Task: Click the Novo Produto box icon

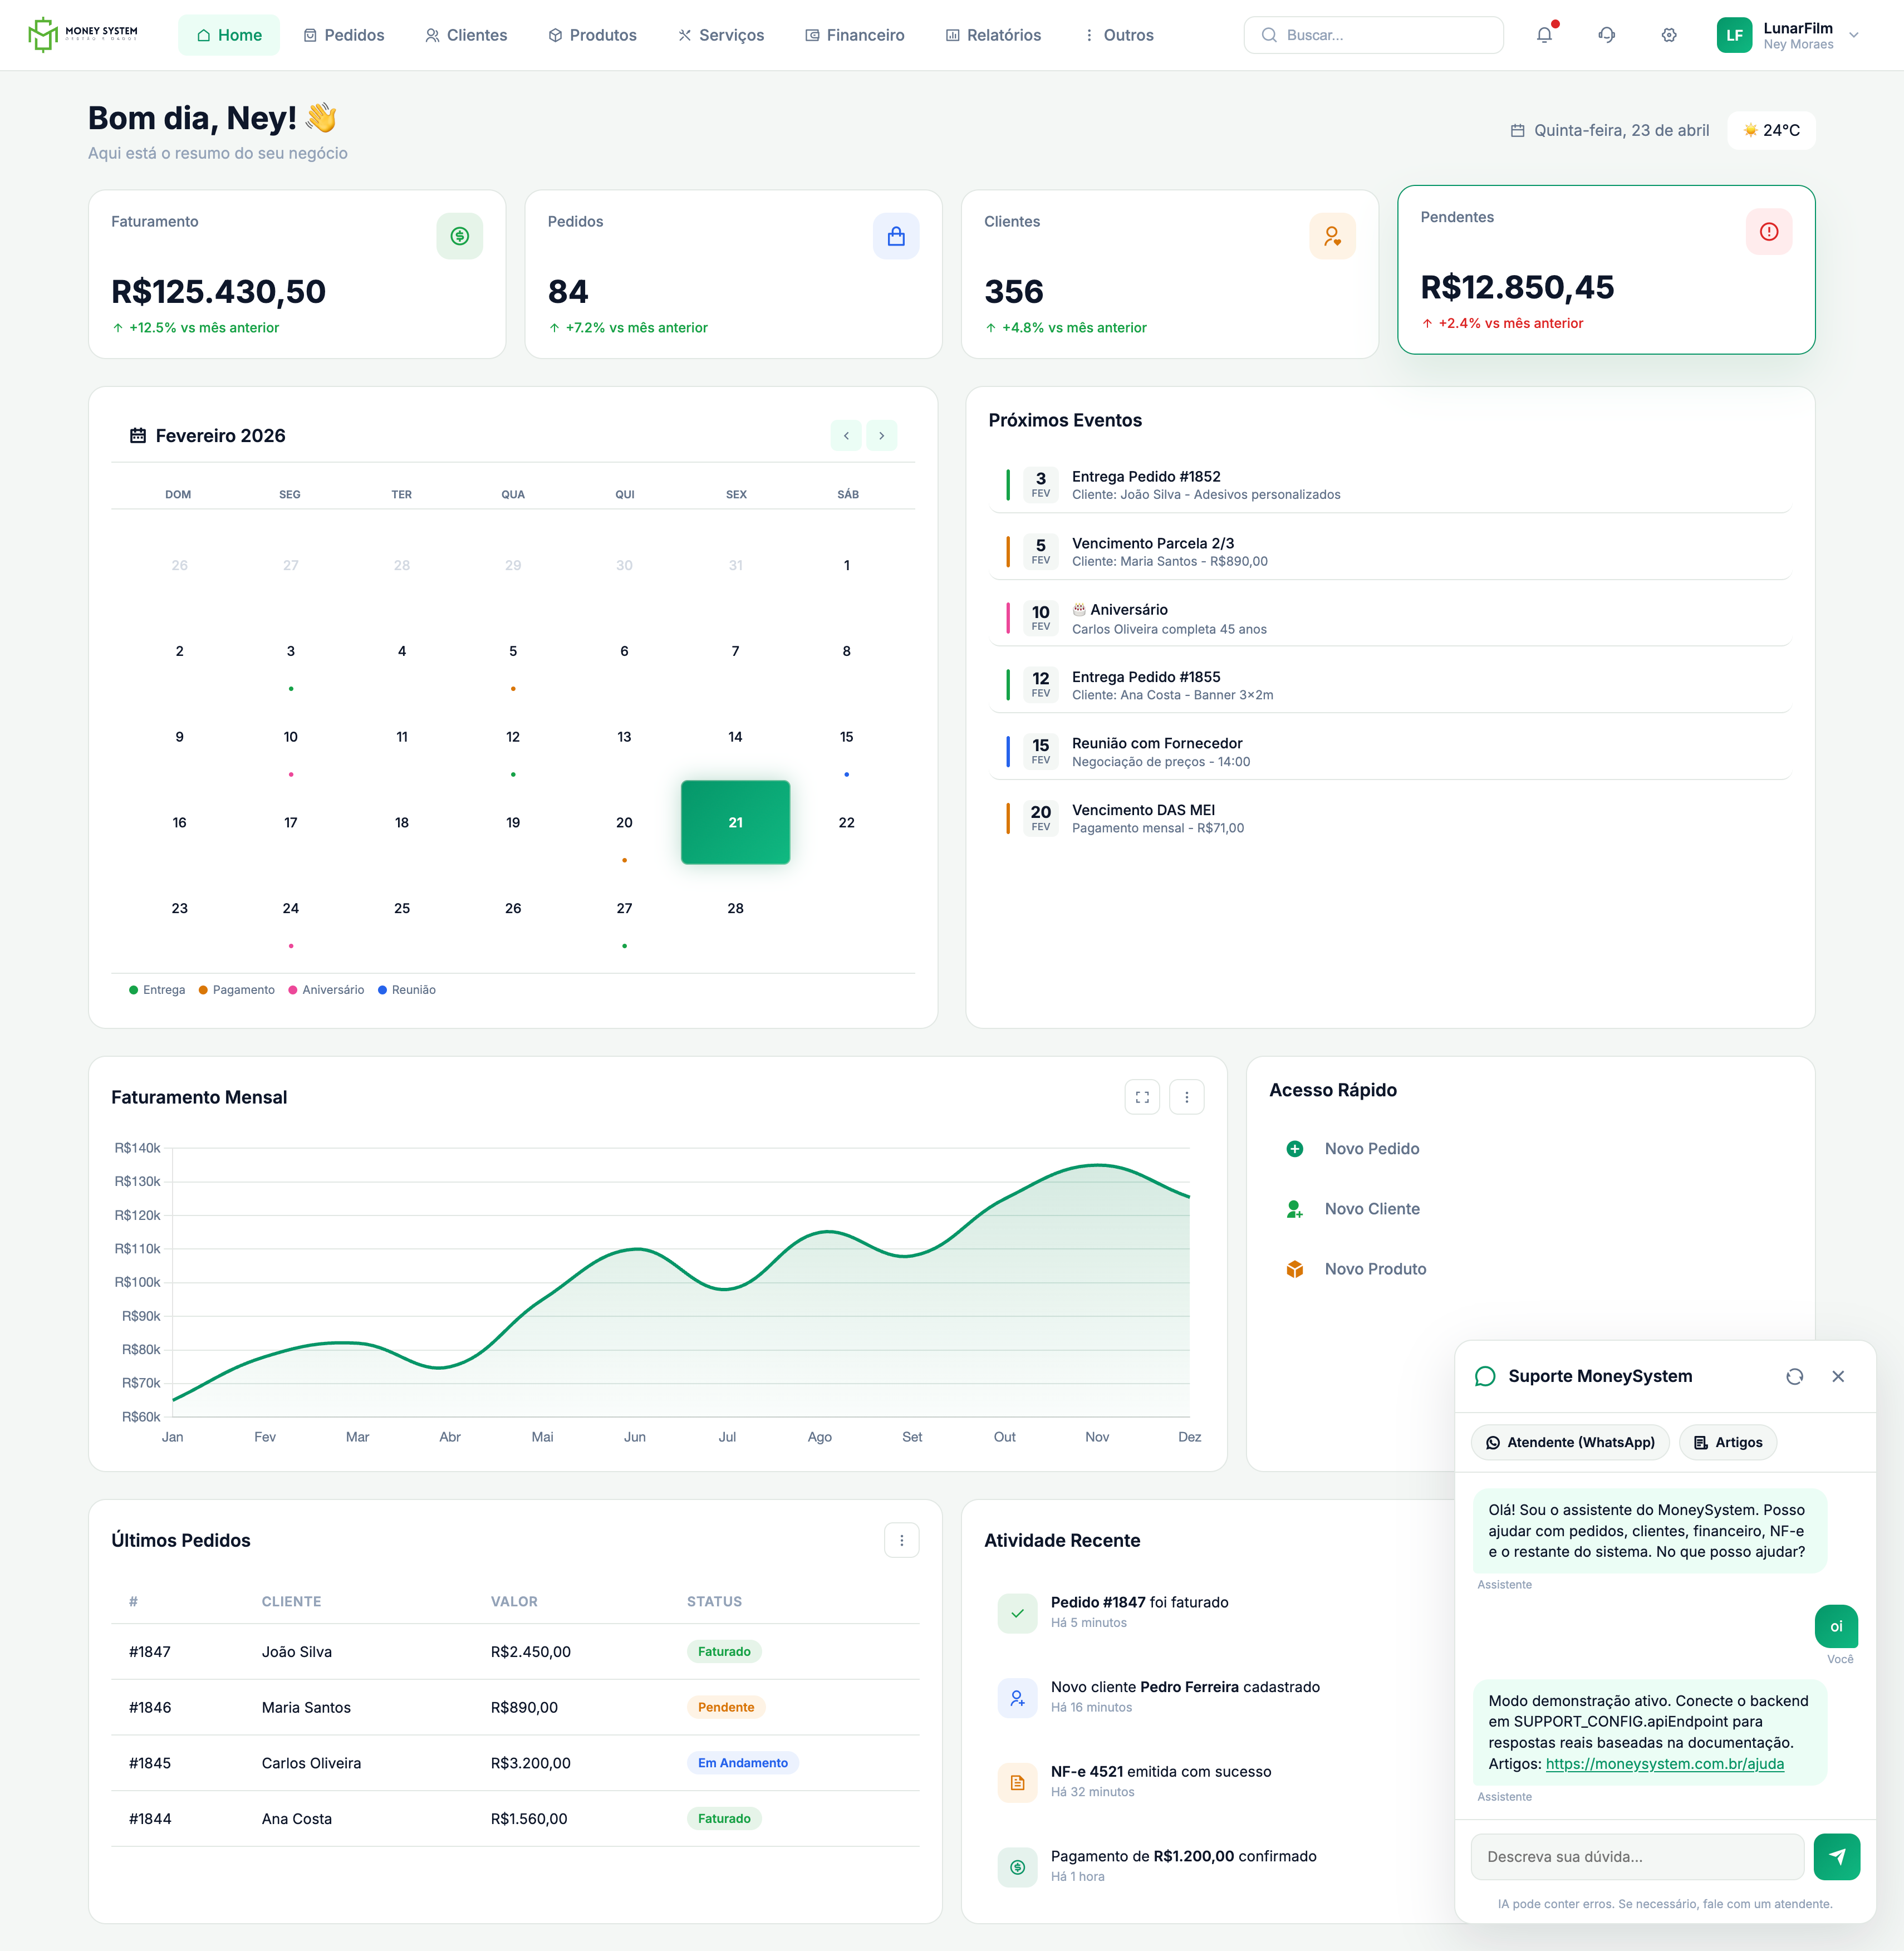Action: point(1295,1268)
